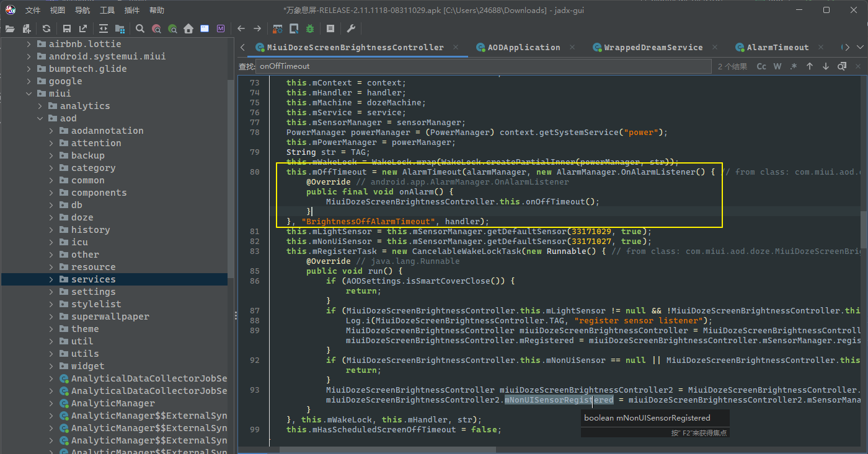Jump to next search result arrow
Image resolution: width=868 pixels, height=454 pixels.
[826, 66]
